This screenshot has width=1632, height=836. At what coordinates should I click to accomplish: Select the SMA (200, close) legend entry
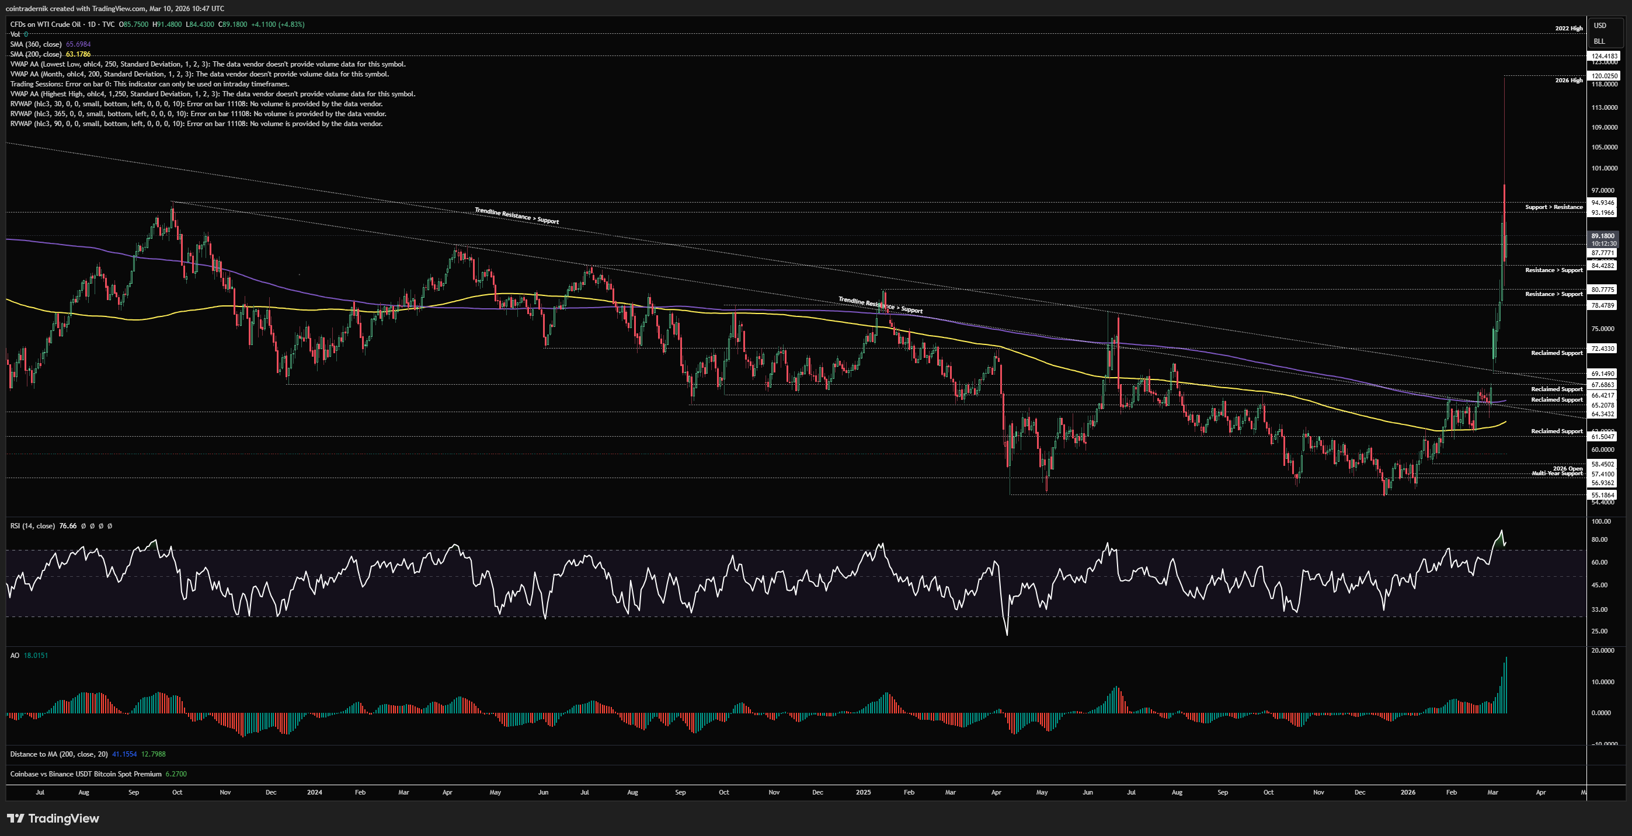pyautogui.click(x=36, y=54)
